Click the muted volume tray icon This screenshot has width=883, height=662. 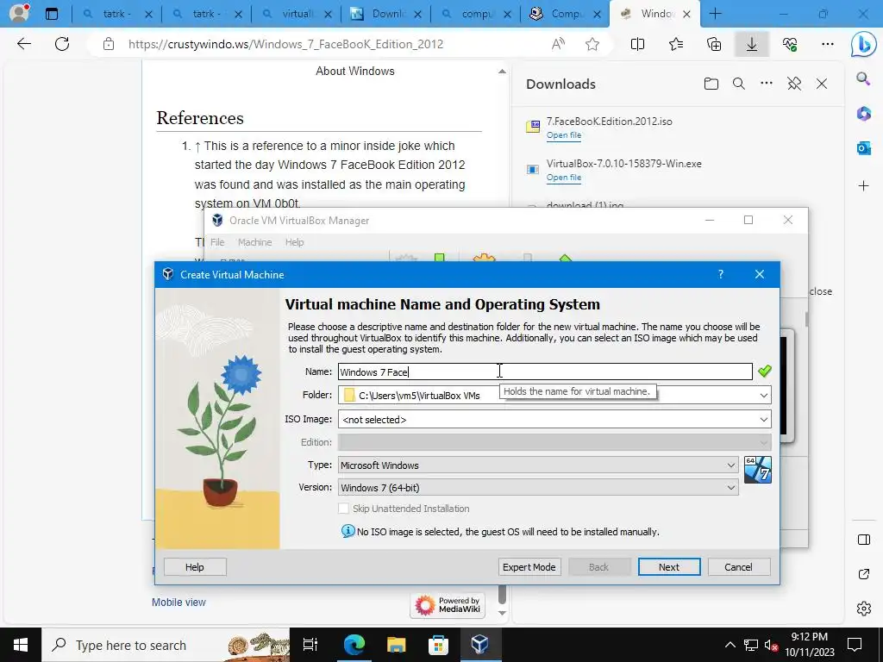pyautogui.click(x=771, y=645)
